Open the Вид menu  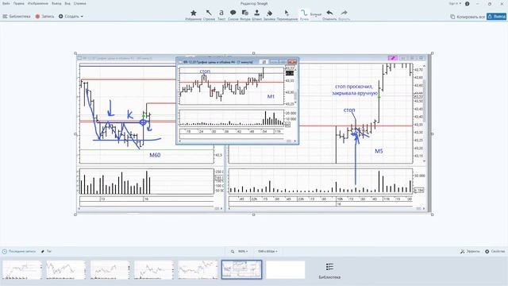pos(67,3)
